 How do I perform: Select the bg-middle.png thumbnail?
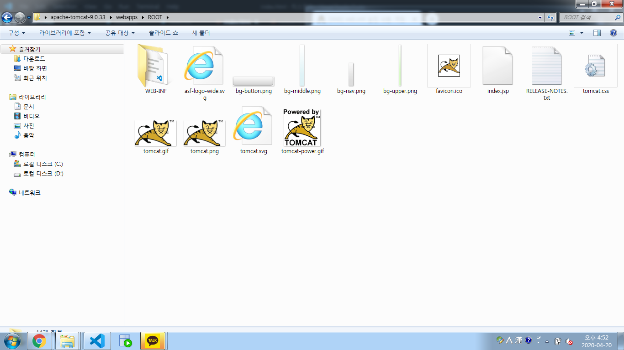302,65
